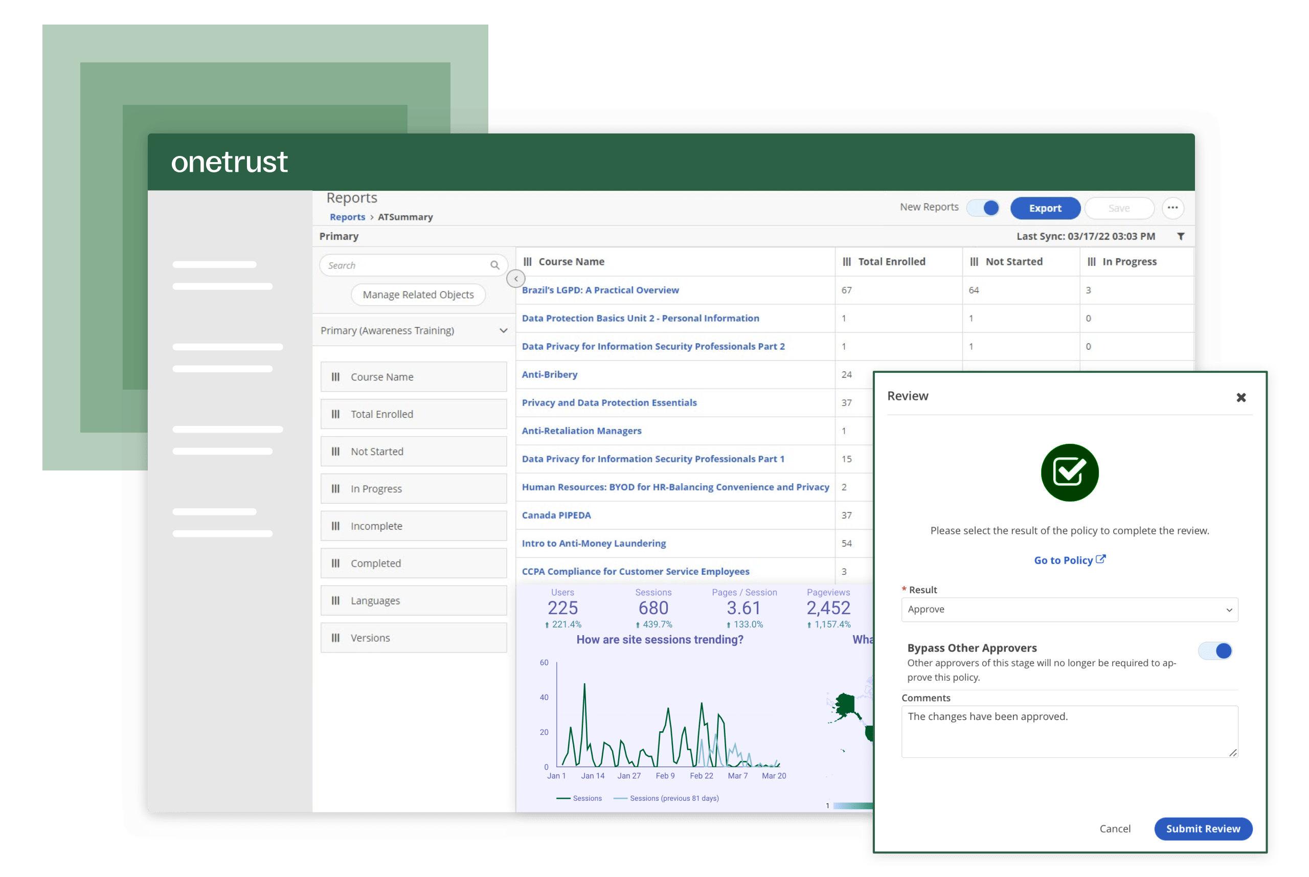Viewport: 1309px width, 877px height.
Task: Open Data Privacy for Information Security Part 1
Action: [653, 459]
